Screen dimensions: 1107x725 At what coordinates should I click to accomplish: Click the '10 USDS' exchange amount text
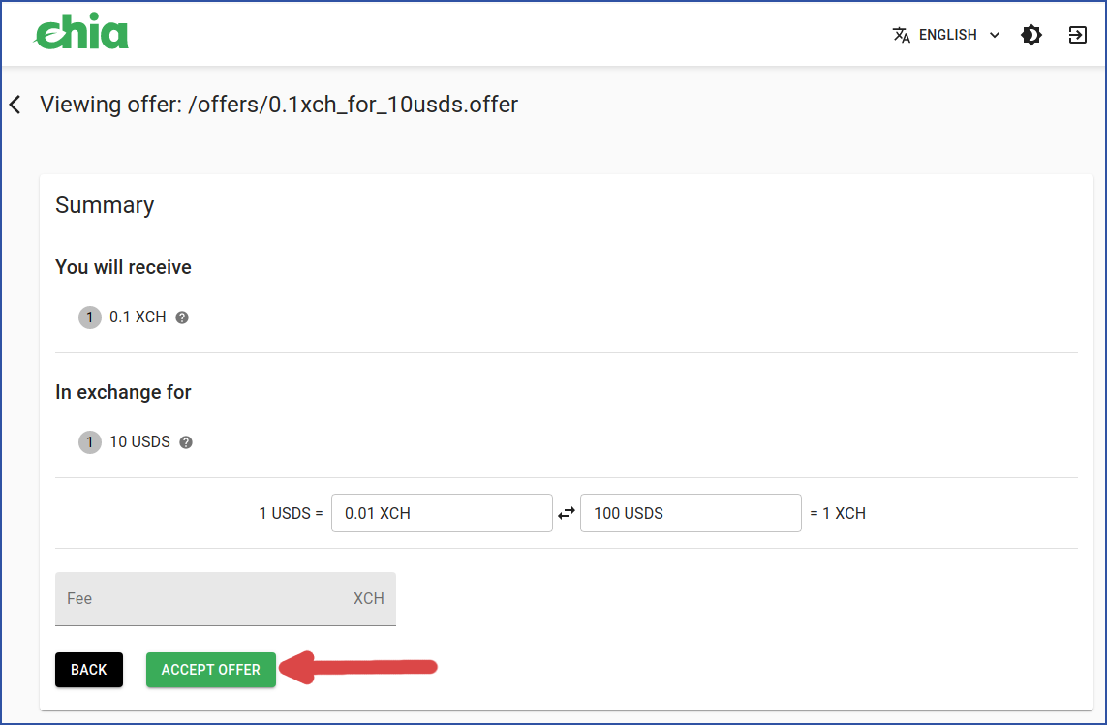click(x=139, y=442)
